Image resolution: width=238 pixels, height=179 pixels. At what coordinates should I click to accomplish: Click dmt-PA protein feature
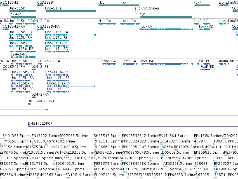click(x=131, y=64)
